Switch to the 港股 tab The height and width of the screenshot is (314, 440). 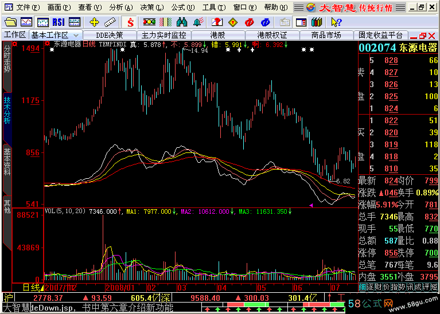coord(218,36)
